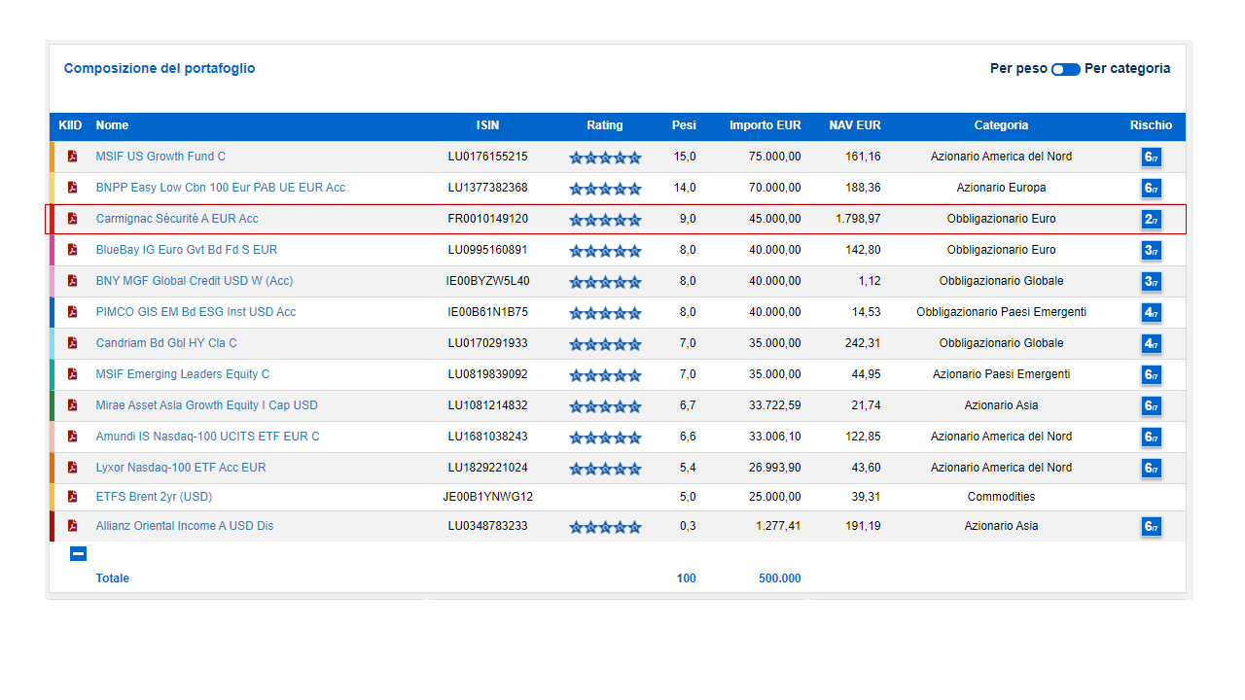Open the KIID PDF for BlueBay IG Euro Gvt Bd

(72, 250)
